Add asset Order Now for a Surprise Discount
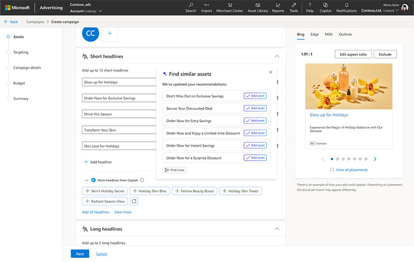 pyautogui.click(x=255, y=158)
